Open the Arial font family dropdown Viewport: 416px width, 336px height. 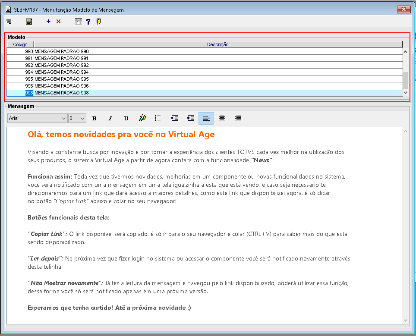pos(37,118)
